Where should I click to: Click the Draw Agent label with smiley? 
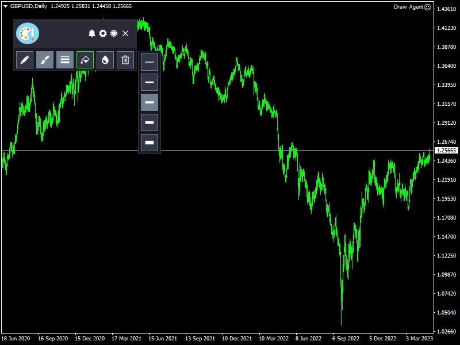tap(412, 7)
